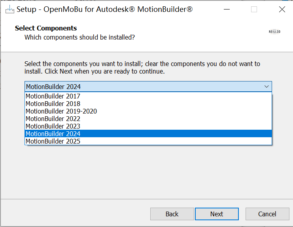Minimize the setup window
This screenshot has height=227, width=293.
226,9
